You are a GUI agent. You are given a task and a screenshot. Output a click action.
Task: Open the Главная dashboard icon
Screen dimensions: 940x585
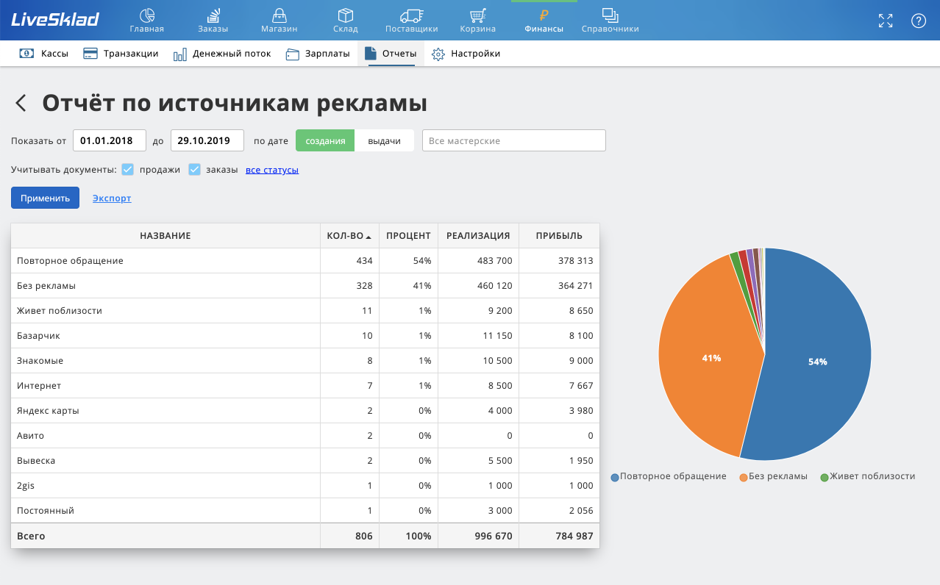coord(146,15)
